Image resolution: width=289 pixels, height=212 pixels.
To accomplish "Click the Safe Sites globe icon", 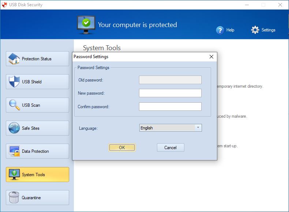I will point(14,128).
